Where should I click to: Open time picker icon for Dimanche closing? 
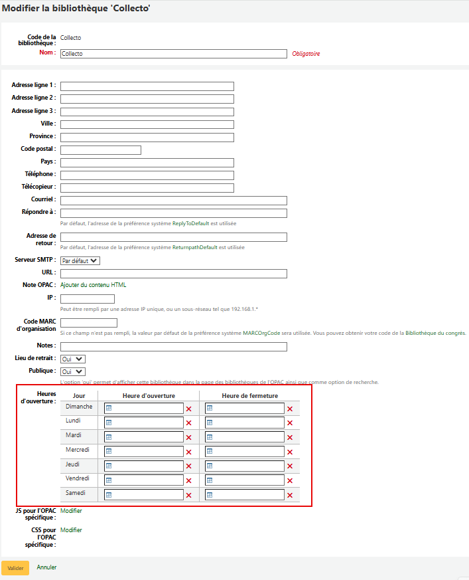pos(210,408)
